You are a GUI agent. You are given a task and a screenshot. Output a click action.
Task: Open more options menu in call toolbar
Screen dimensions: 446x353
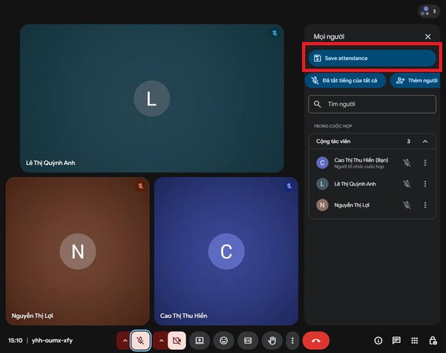click(292, 340)
